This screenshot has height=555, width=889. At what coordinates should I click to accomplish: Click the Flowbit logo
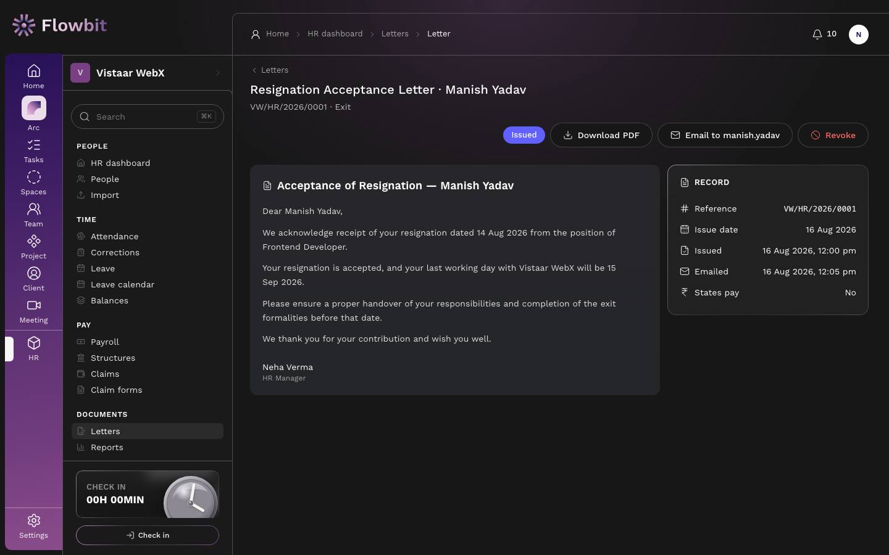(59, 25)
